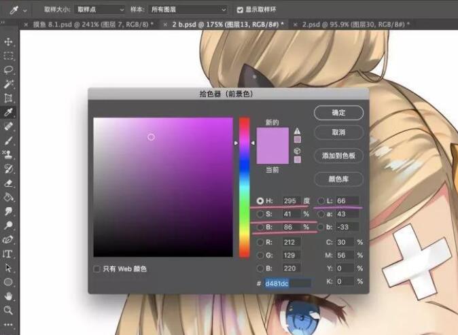
Task: Select the Paint Bucket tool
Action: pyautogui.click(x=8, y=197)
